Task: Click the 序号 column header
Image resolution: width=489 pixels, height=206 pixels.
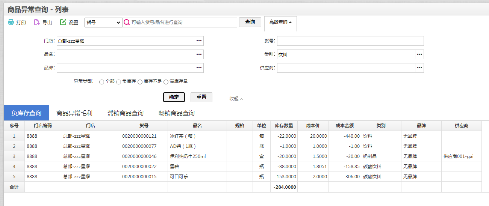Action: 14,126
